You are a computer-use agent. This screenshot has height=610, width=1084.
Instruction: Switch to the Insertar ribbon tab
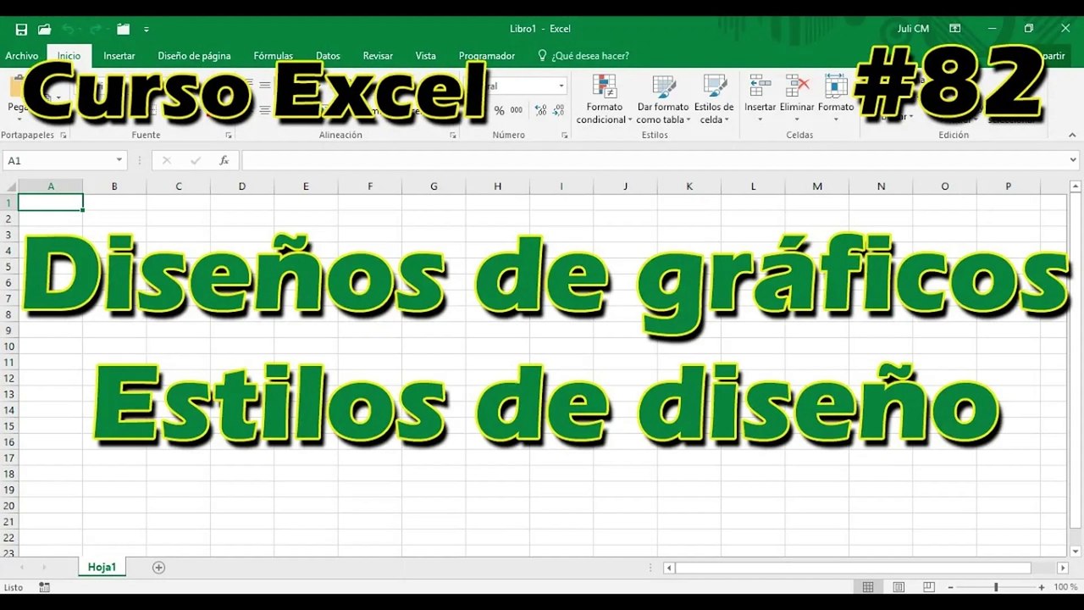pos(119,56)
